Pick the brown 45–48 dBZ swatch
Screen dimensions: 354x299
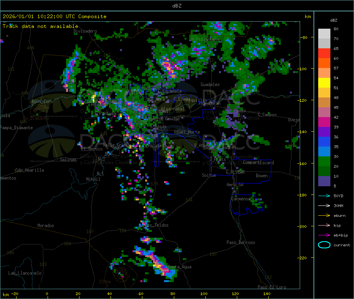[324, 103]
